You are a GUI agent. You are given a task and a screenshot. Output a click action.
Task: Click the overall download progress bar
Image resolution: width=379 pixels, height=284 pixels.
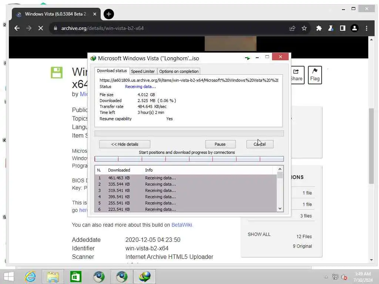tap(189, 133)
